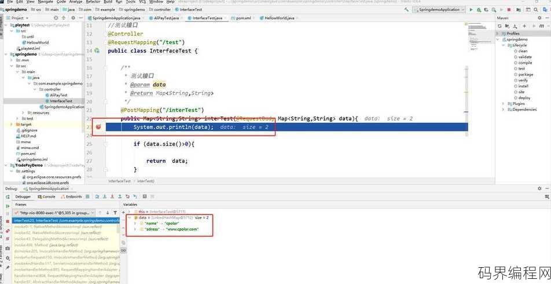Click New Watch plus icon in Variables

click(x=123, y=212)
